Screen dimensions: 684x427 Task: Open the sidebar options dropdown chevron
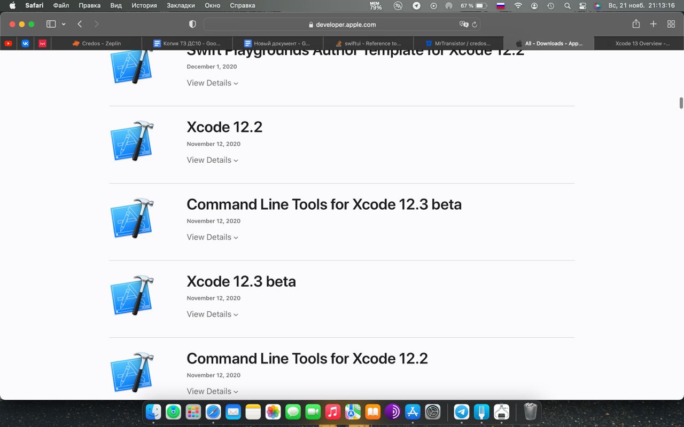(x=64, y=24)
